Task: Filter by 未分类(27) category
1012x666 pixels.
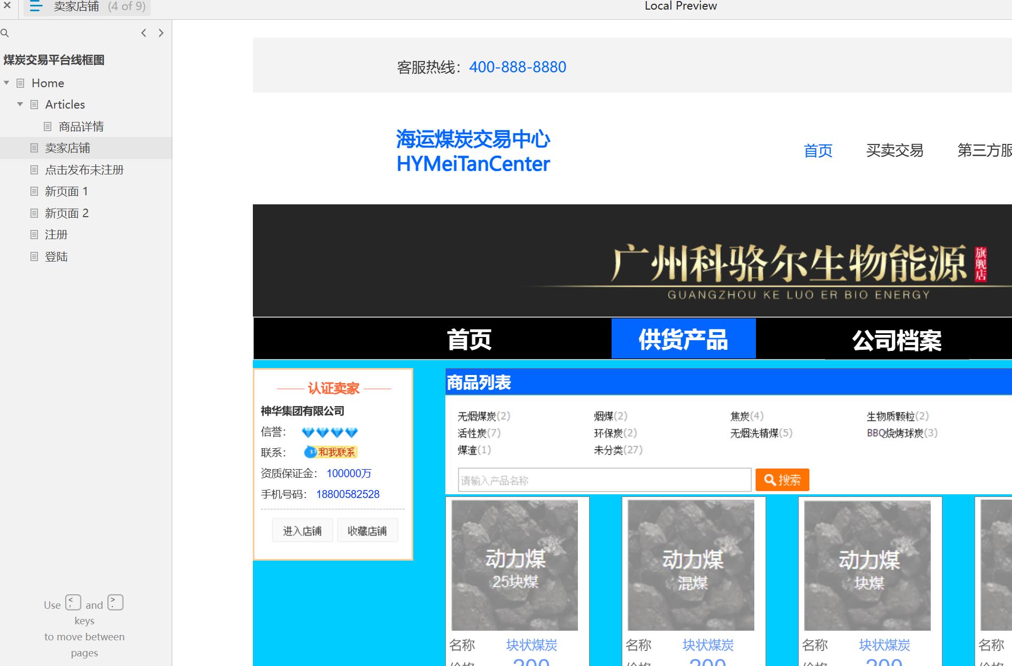Action: pyautogui.click(x=618, y=450)
